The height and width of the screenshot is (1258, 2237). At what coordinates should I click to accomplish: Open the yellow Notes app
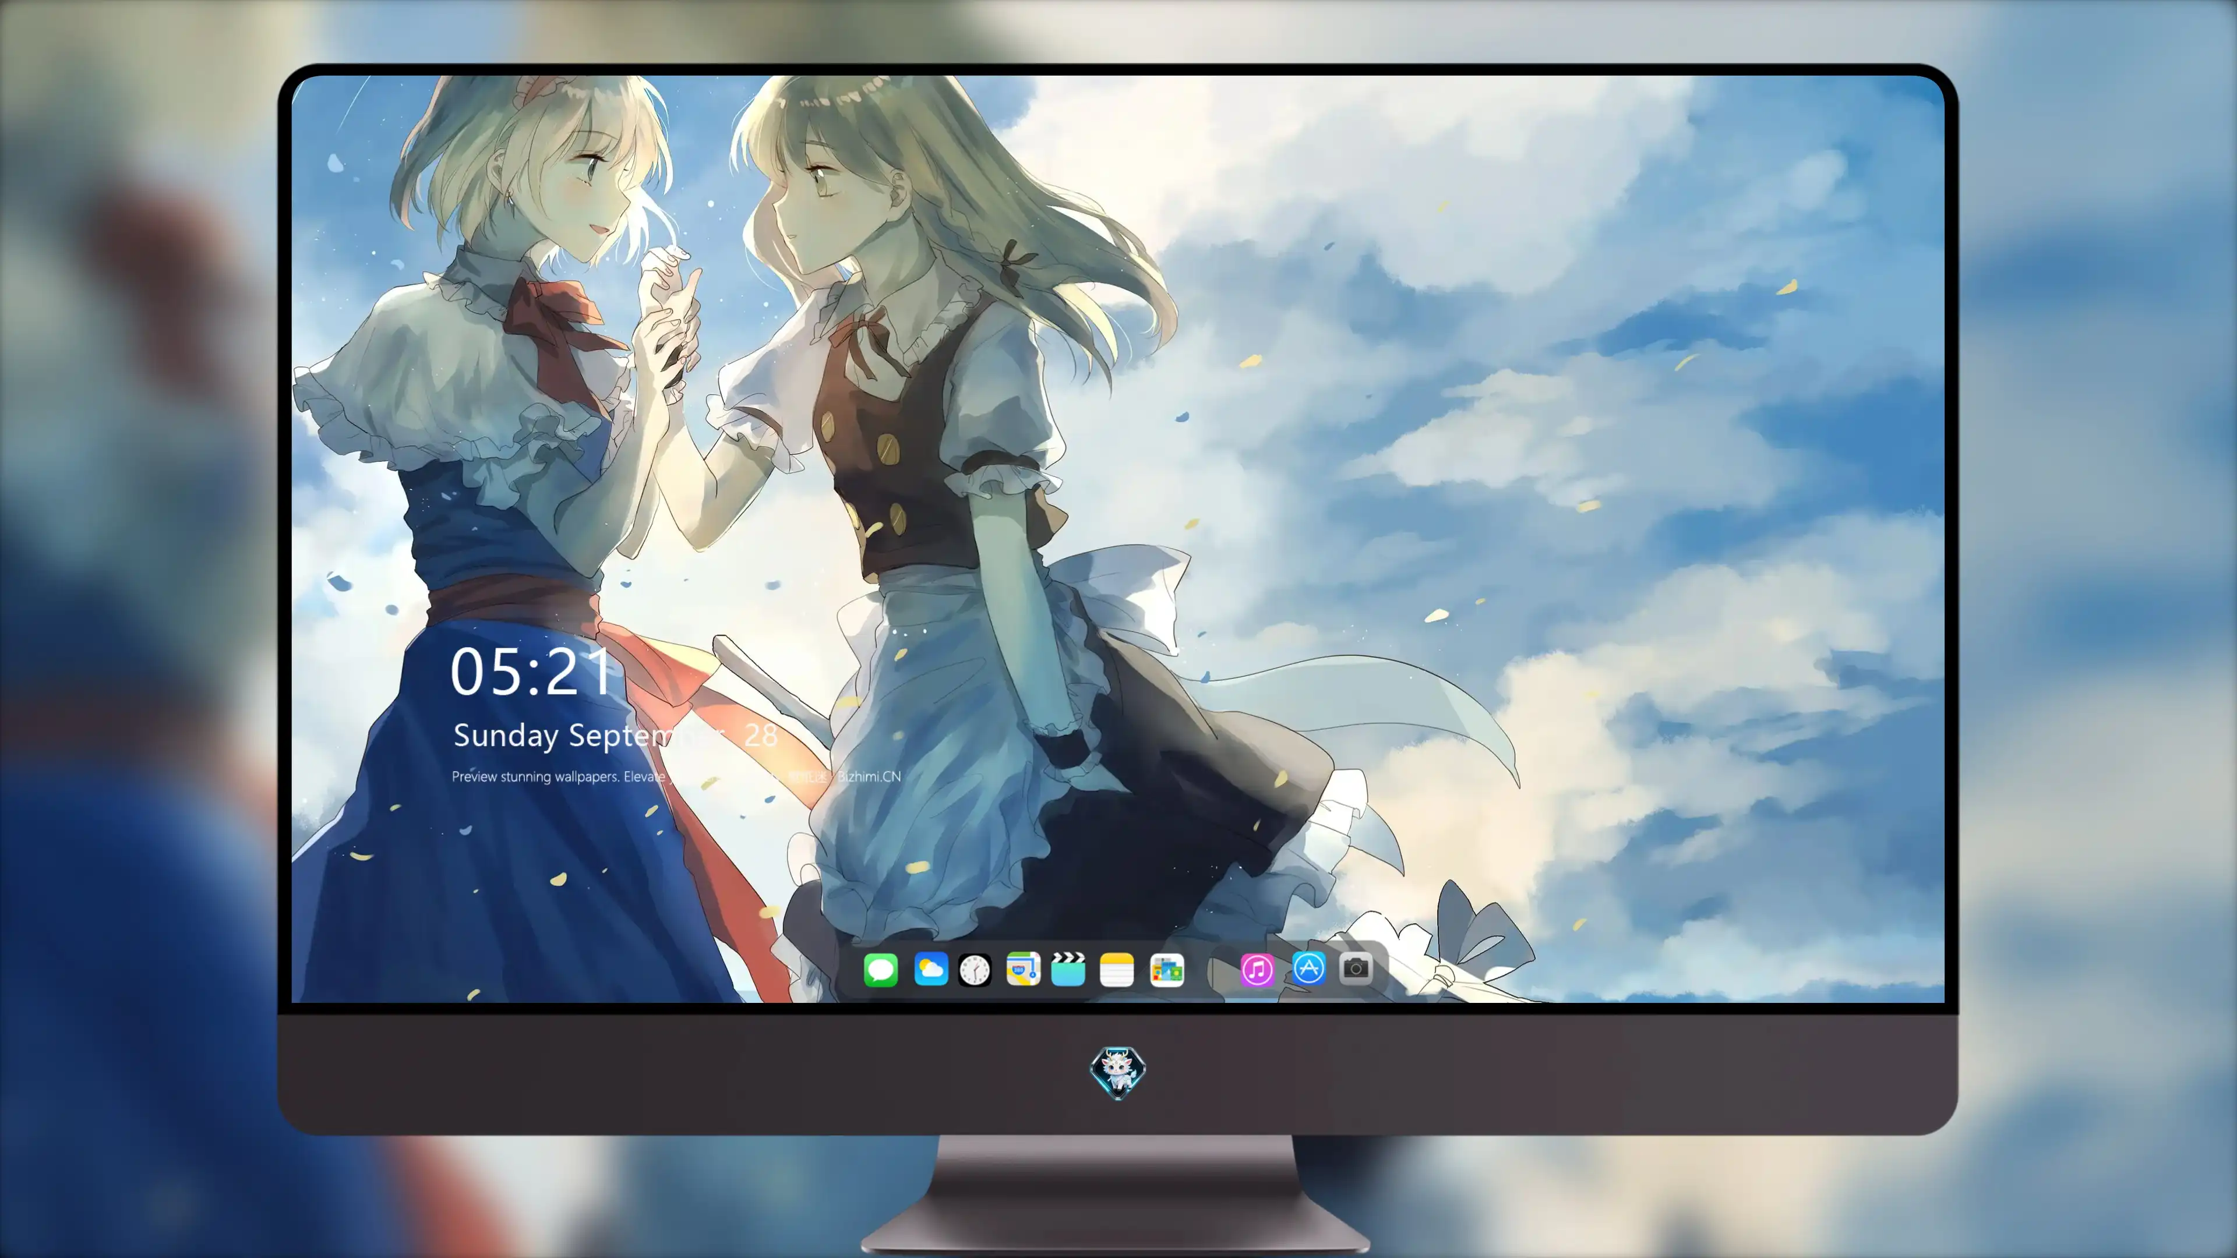coord(1117,969)
